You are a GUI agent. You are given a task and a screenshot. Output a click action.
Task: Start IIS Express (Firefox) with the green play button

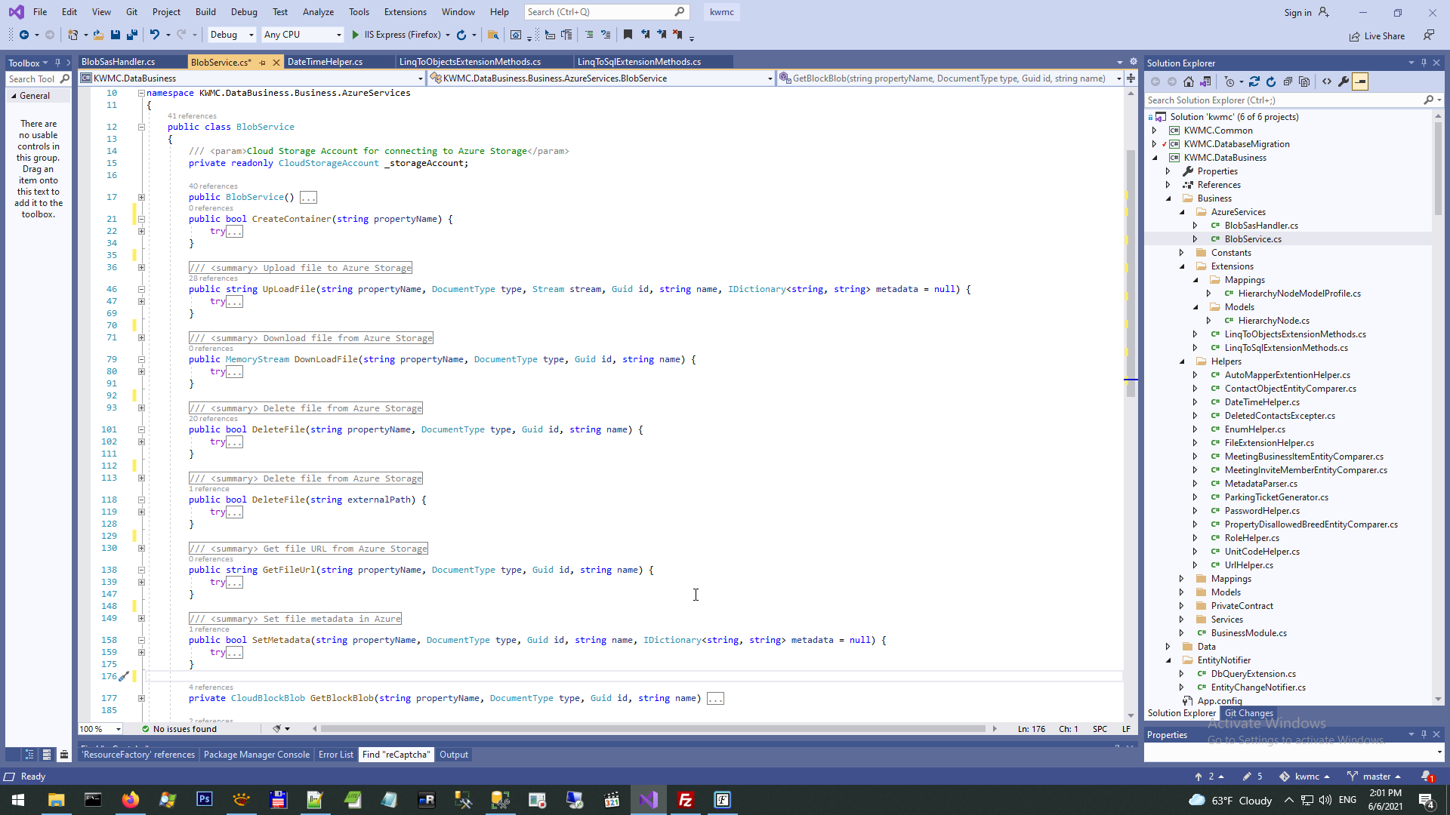tap(356, 35)
